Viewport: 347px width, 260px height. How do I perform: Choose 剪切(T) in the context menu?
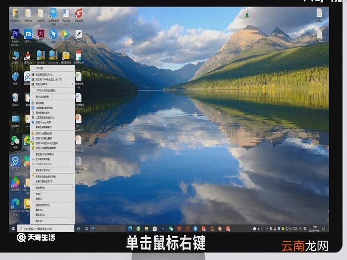tap(53, 194)
